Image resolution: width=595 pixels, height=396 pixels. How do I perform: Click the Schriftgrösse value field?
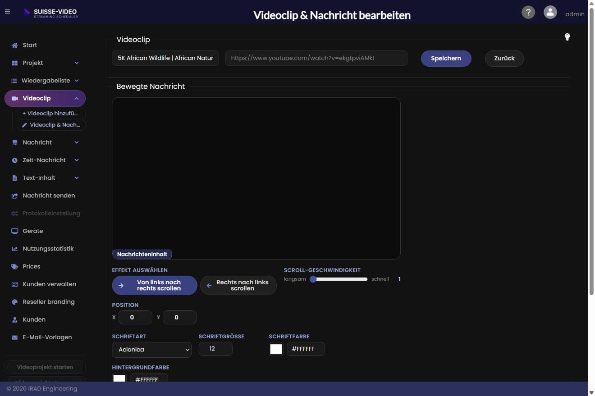[215, 349]
